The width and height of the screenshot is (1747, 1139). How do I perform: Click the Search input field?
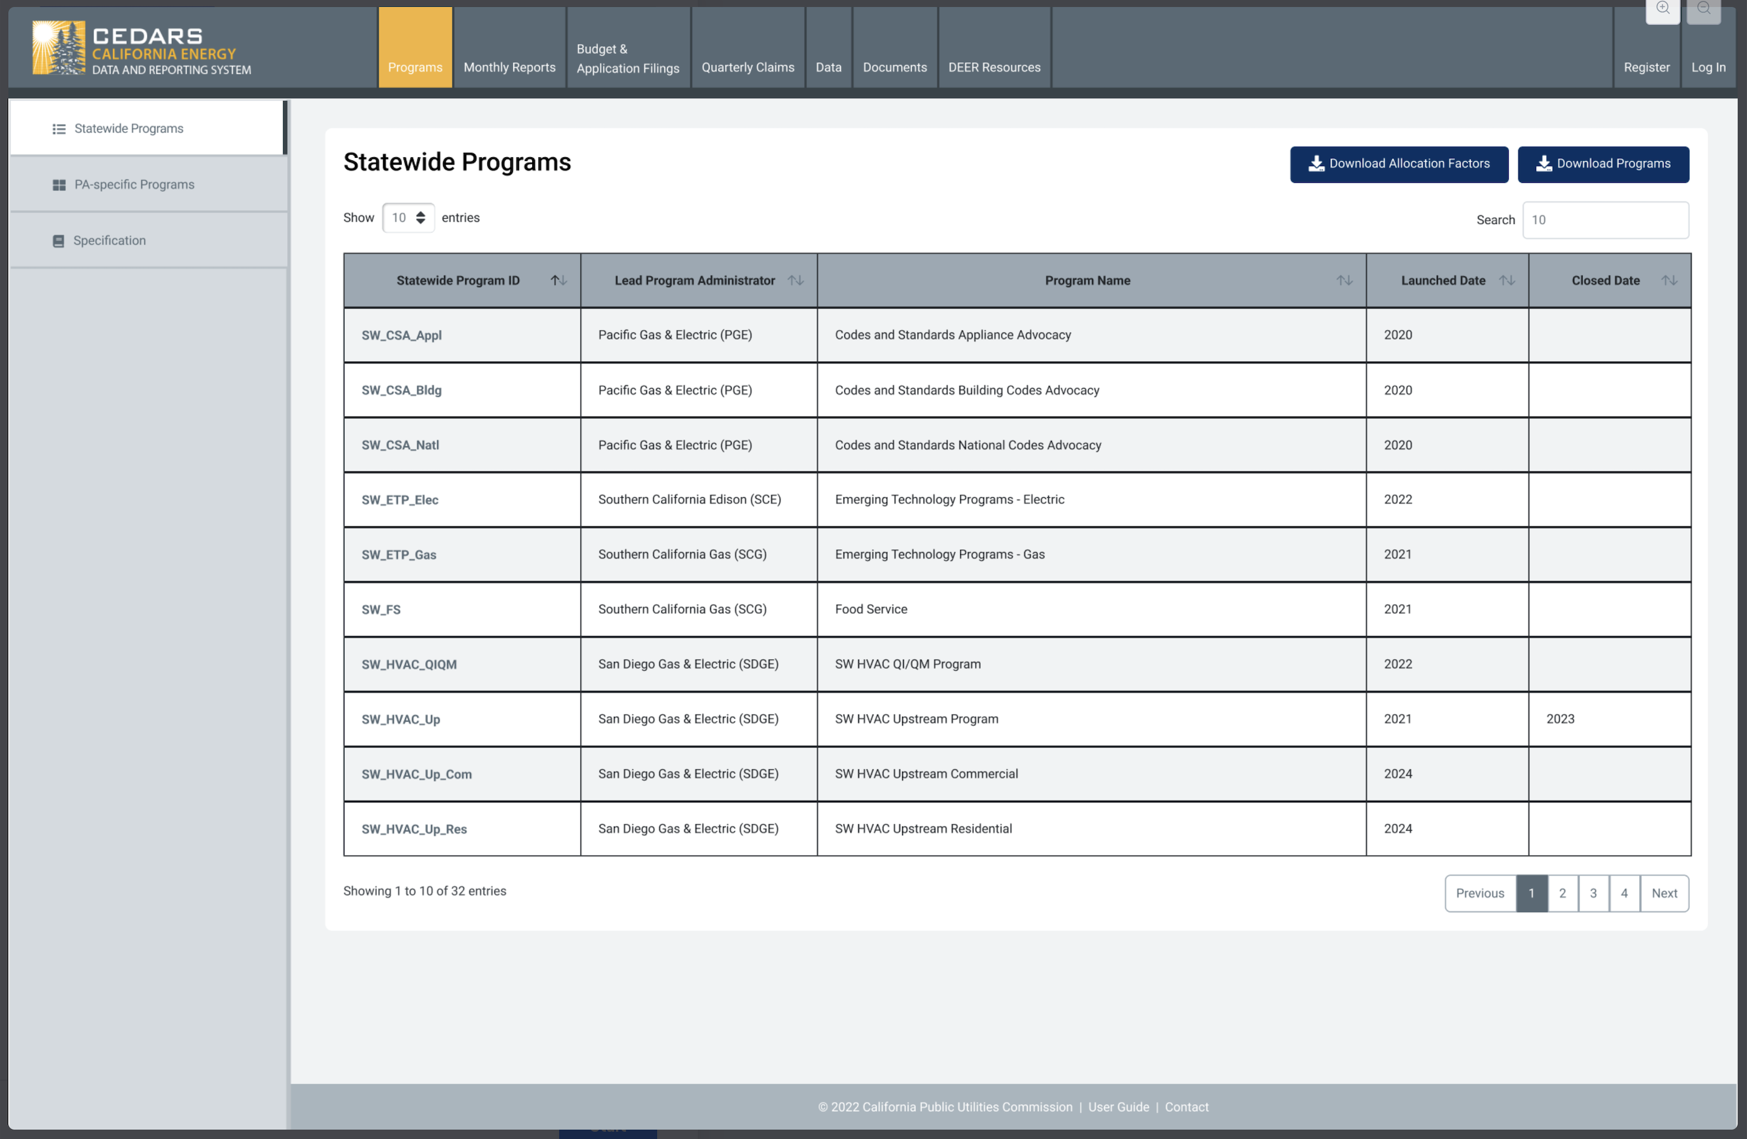click(x=1605, y=220)
